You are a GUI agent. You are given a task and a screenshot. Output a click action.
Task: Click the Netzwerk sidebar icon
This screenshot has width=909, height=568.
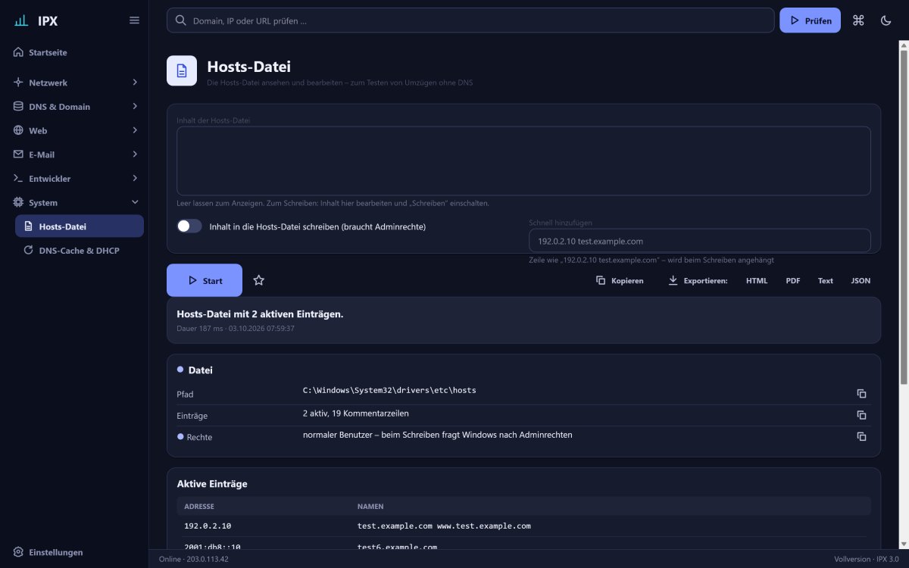(19, 83)
